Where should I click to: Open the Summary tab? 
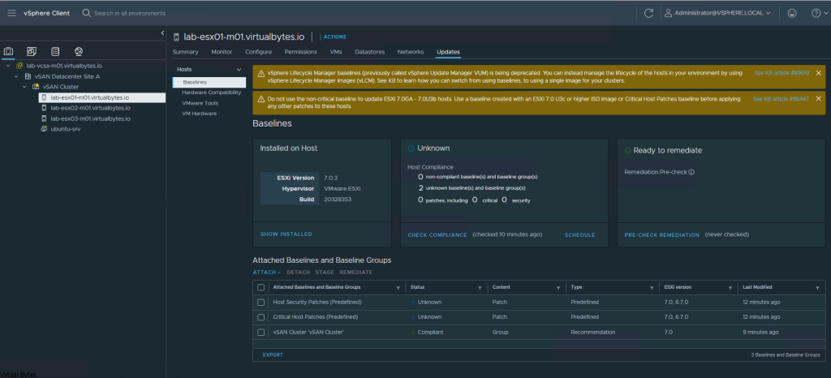(186, 52)
